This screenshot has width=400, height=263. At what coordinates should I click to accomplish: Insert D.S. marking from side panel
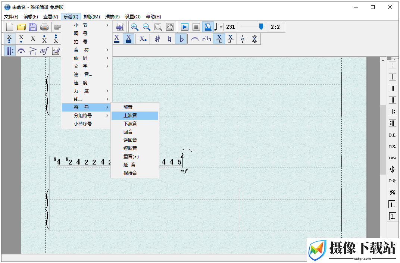[392, 147]
